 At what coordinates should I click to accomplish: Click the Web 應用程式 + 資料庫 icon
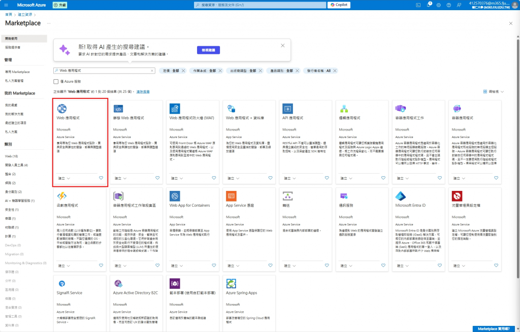[x=231, y=109]
